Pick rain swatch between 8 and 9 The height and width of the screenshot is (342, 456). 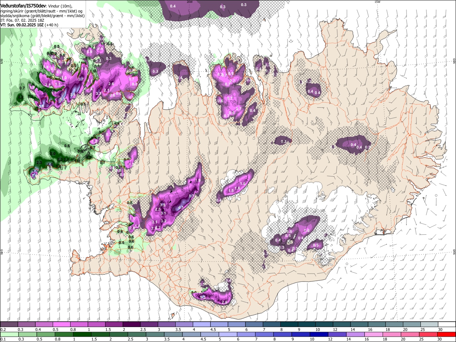click(x=283, y=335)
